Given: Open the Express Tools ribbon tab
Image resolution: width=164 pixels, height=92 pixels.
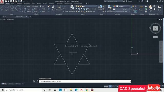Looking at the screenshot, I should pyautogui.click(x=68, y=4).
